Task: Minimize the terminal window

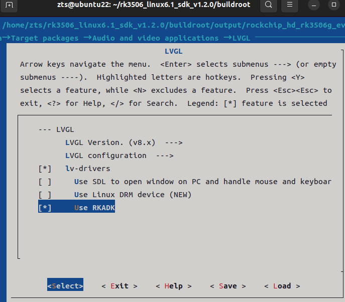Action: tap(314, 5)
